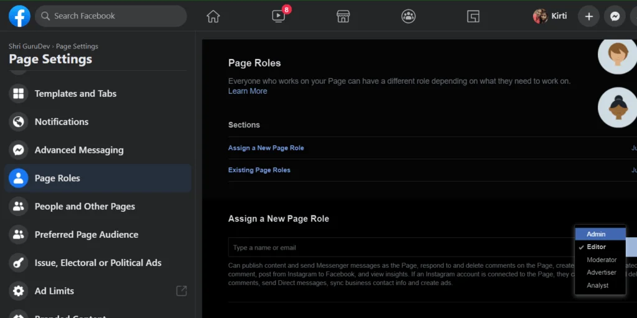Open the Watch video icon with notifications
Image resolution: width=637 pixels, height=318 pixels.
(279, 17)
